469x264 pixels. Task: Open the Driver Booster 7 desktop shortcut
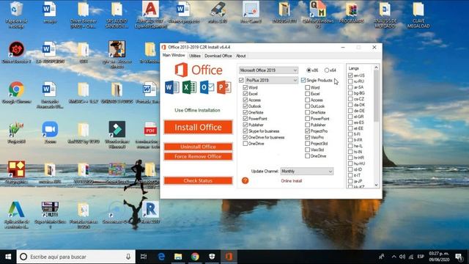click(x=16, y=52)
